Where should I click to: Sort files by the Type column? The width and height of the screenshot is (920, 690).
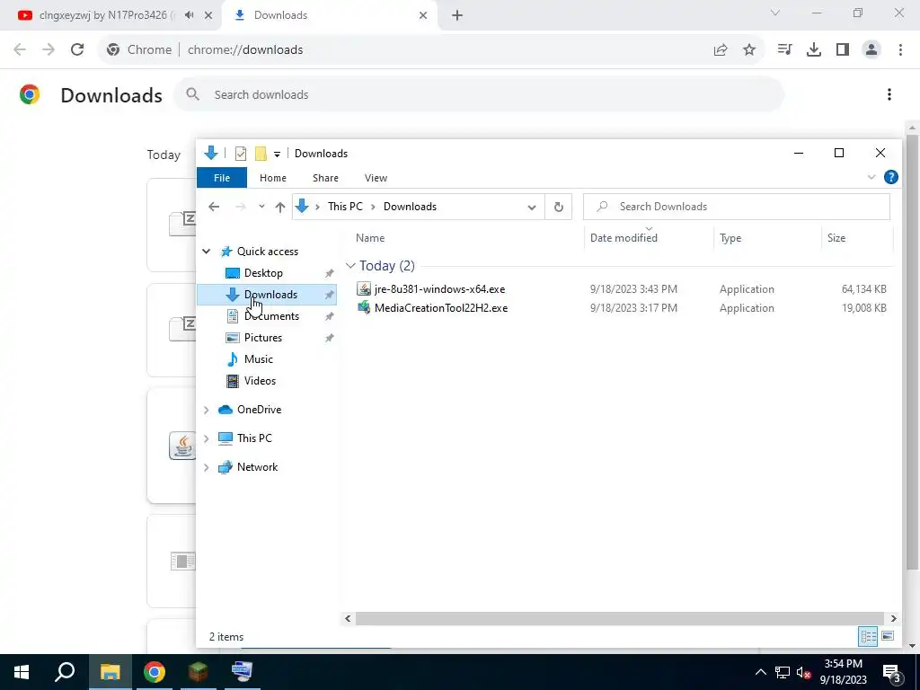click(730, 238)
